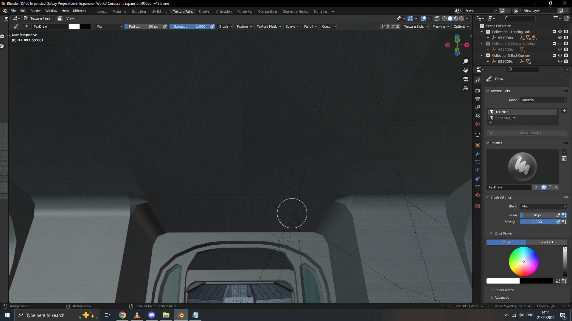Click the pan hand viewport icon
Screen dimensions: 572x321
(x=466, y=70)
